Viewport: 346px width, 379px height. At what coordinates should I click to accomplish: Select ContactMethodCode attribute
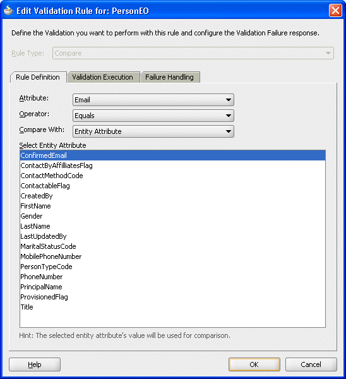(x=172, y=176)
